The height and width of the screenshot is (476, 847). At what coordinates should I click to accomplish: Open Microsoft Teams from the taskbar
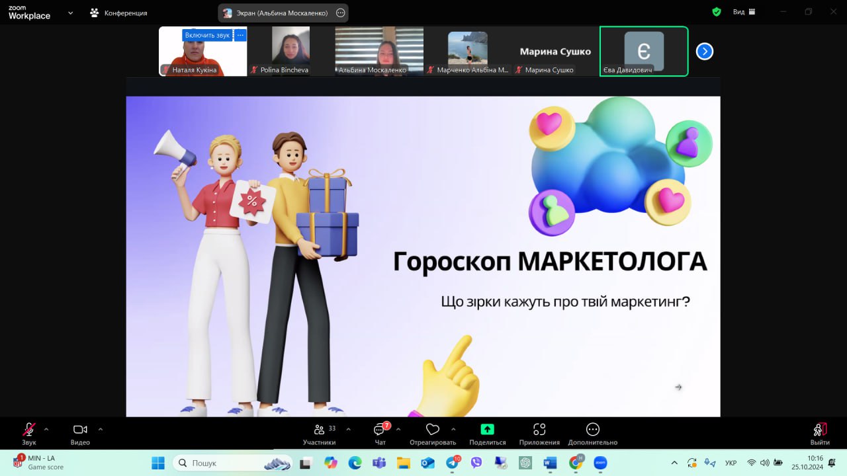[379, 463]
